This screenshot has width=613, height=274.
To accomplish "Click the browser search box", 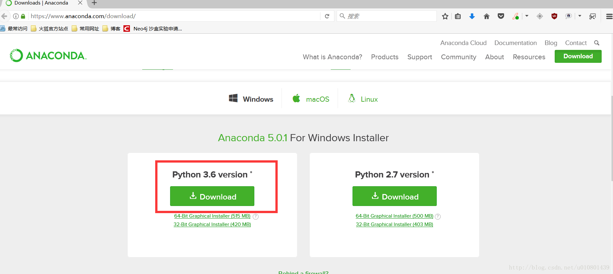I will [x=387, y=16].
